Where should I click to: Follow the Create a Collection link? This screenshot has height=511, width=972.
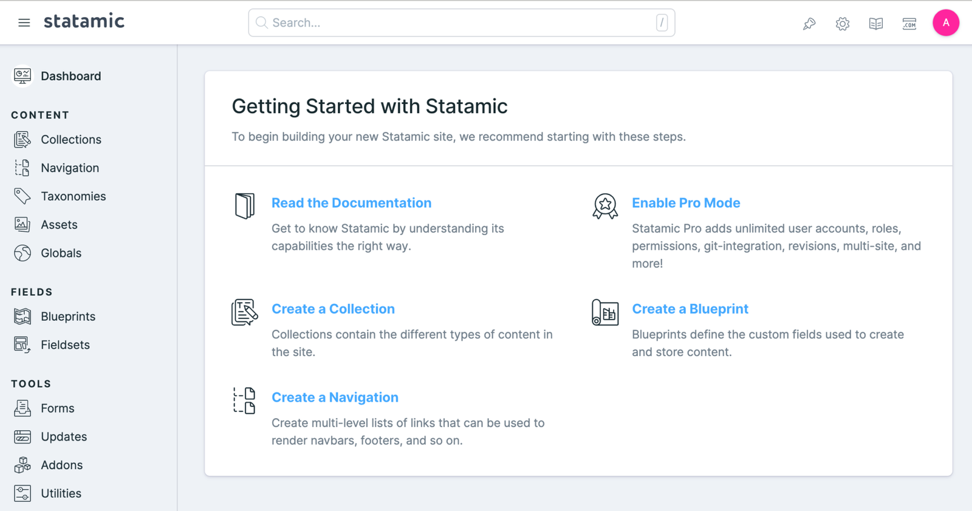pyautogui.click(x=333, y=309)
